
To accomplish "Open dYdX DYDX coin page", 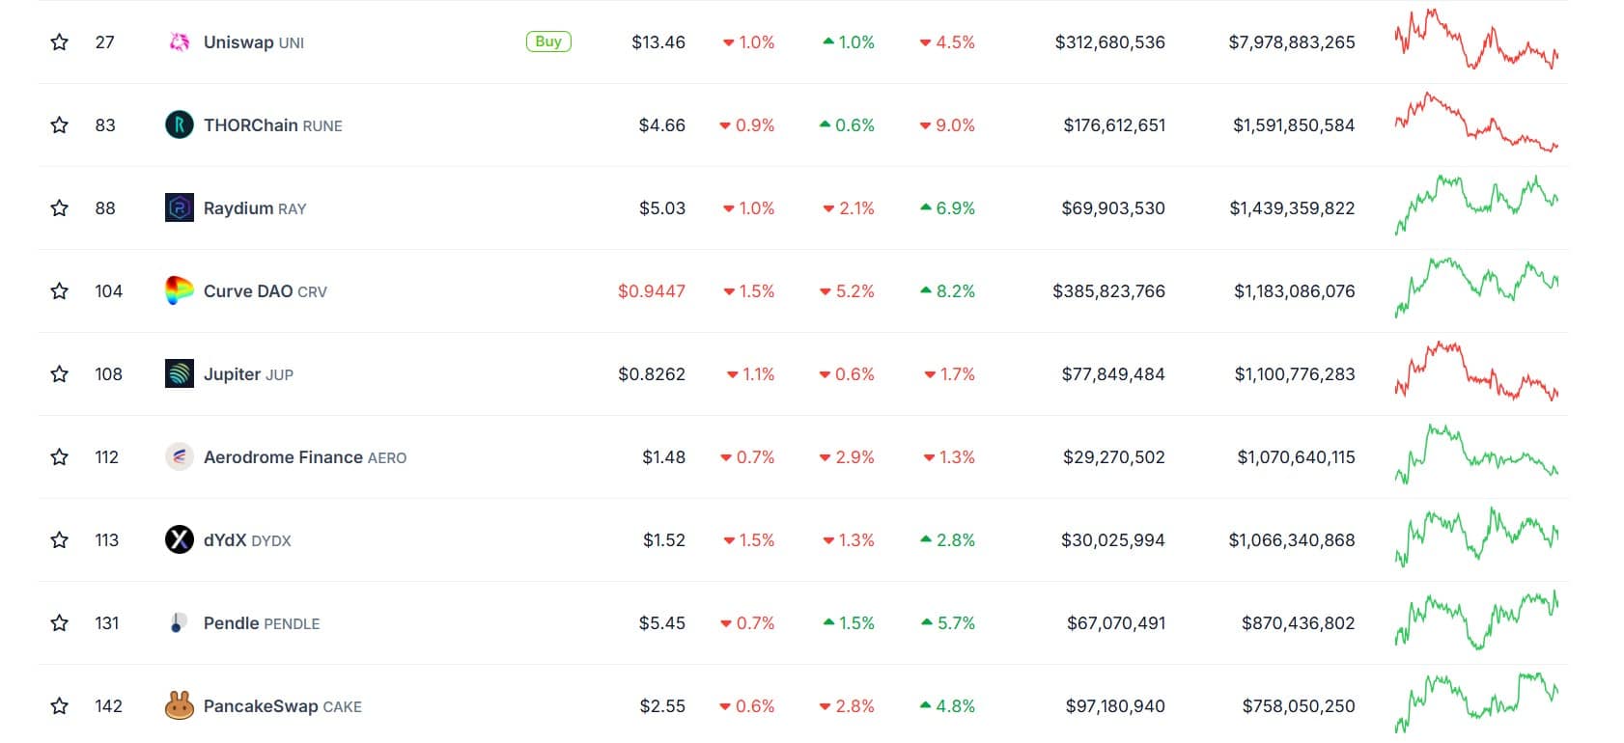I will 247,540.
